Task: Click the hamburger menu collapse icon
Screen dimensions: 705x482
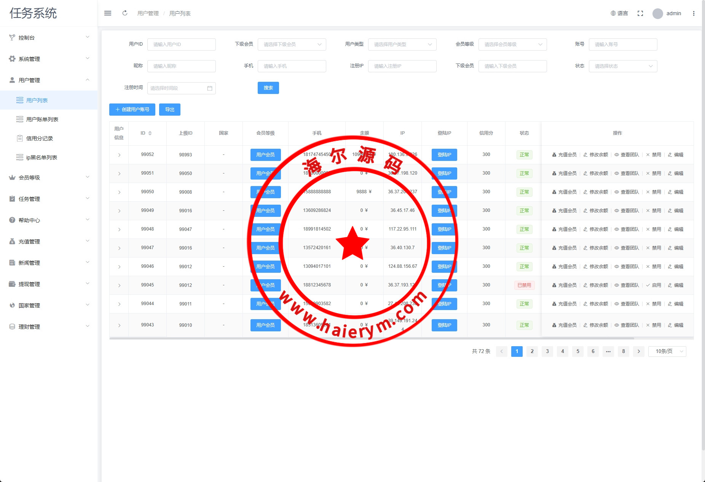Action: [x=108, y=13]
